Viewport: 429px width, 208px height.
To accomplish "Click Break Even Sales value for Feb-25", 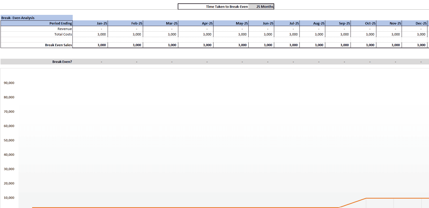I will [x=125, y=45].
